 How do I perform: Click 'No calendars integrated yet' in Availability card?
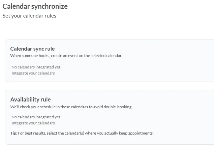[x=36, y=117]
